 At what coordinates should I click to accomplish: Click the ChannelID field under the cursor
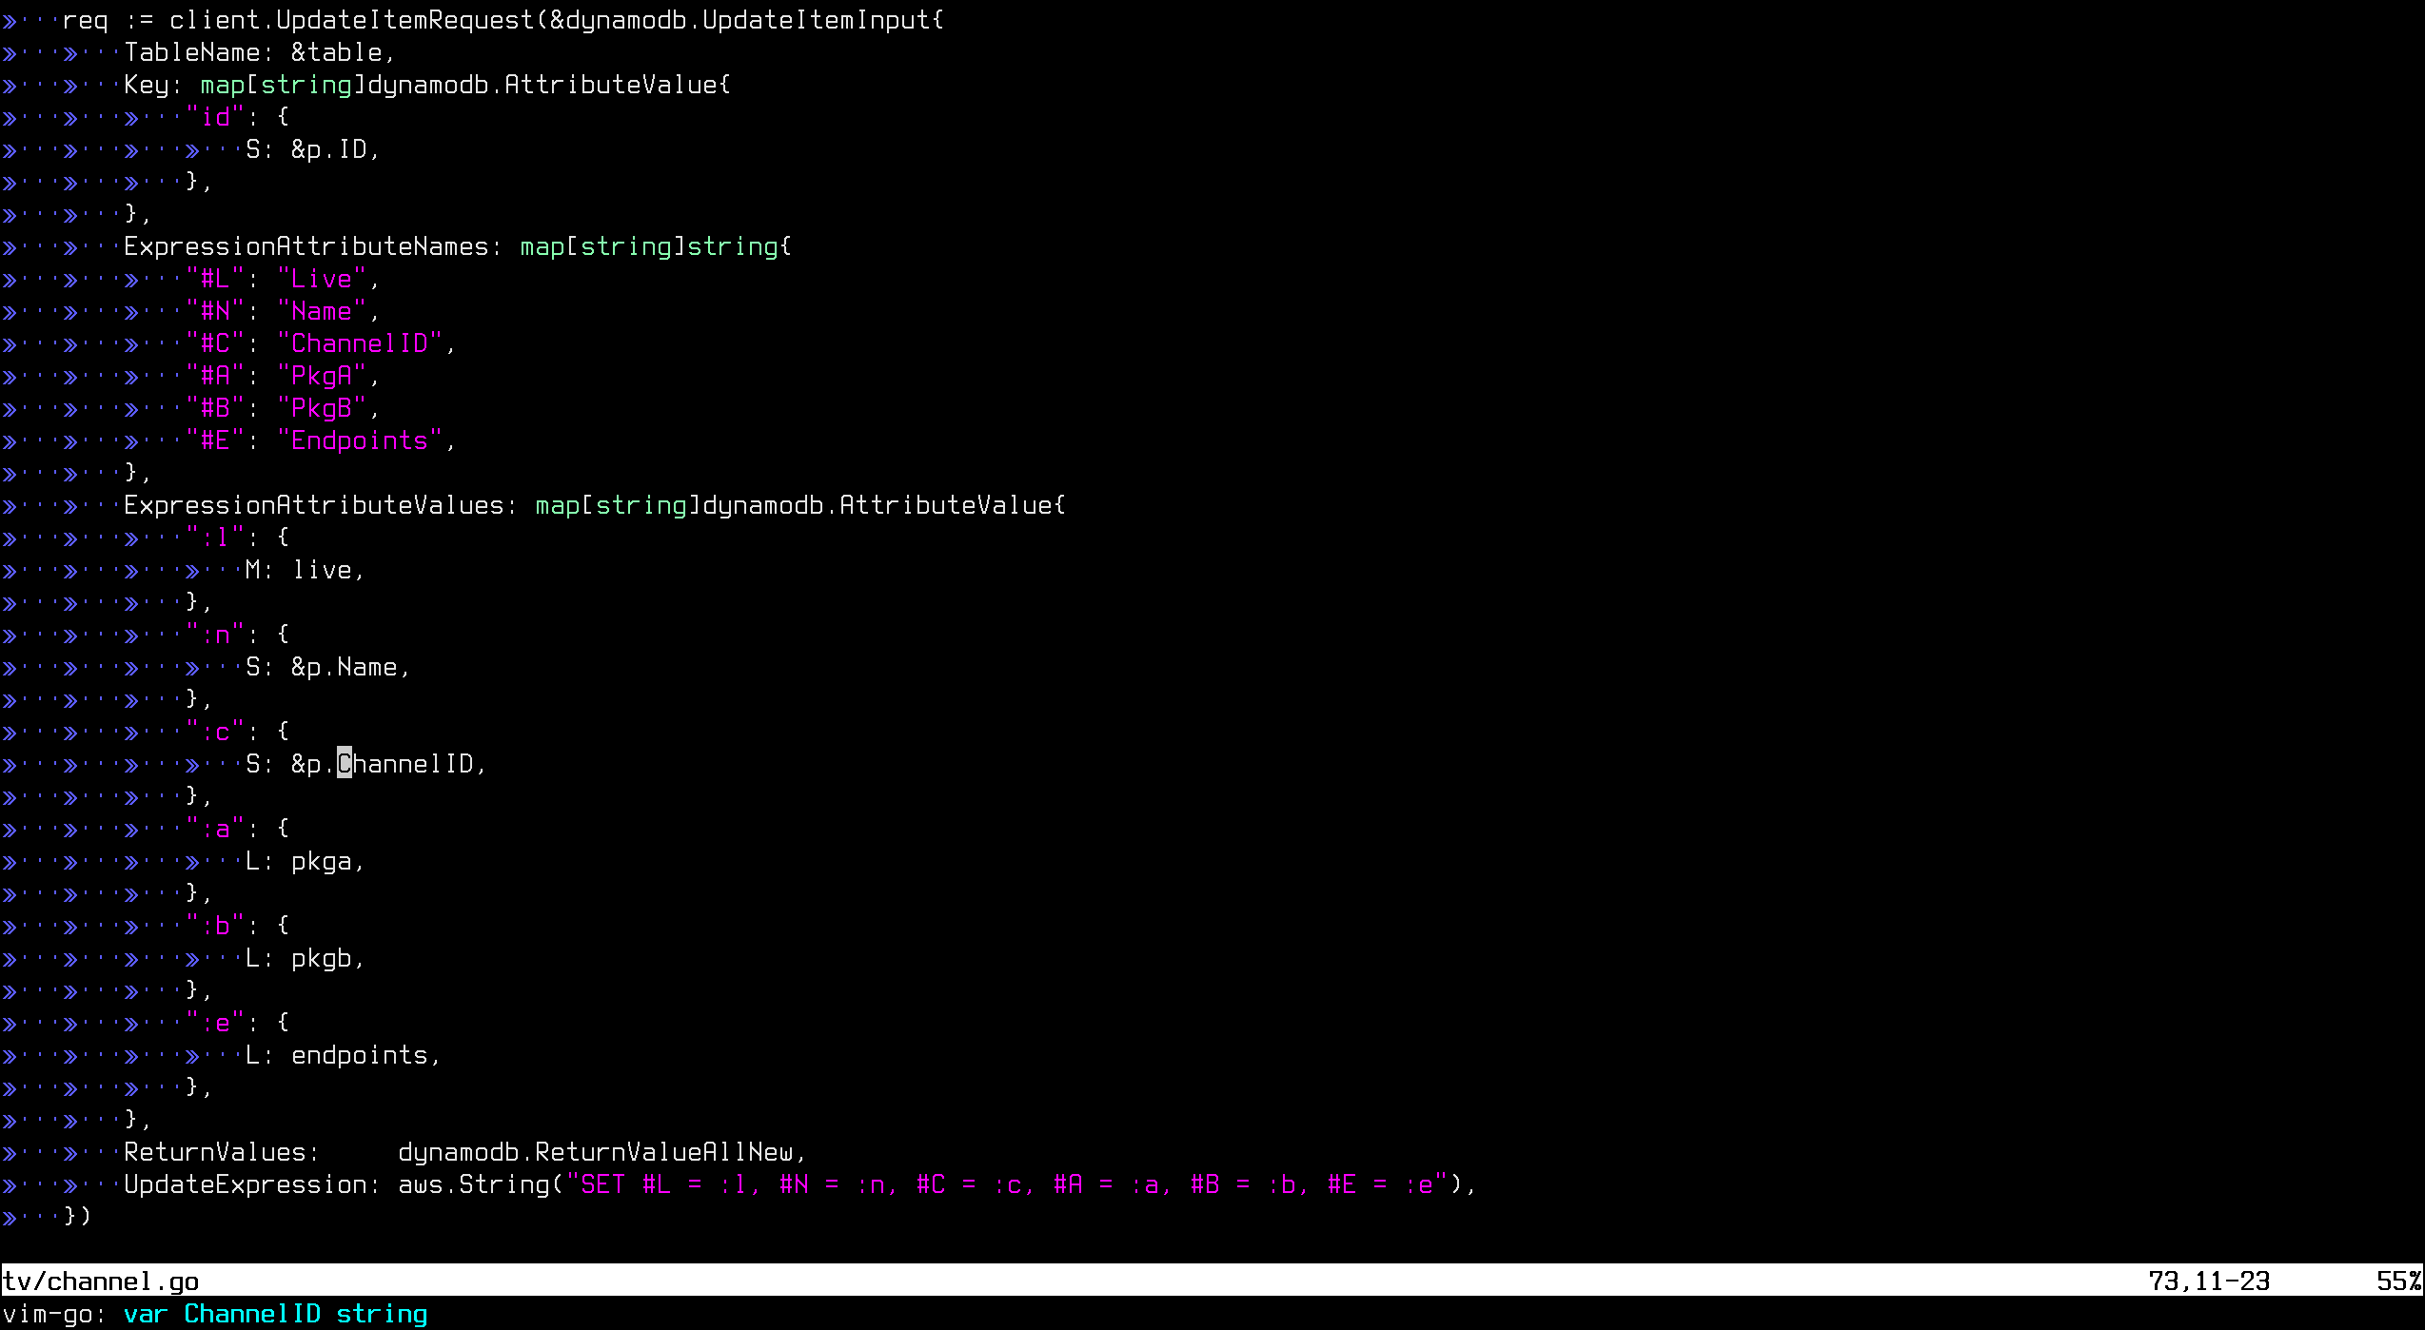[405, 764]
